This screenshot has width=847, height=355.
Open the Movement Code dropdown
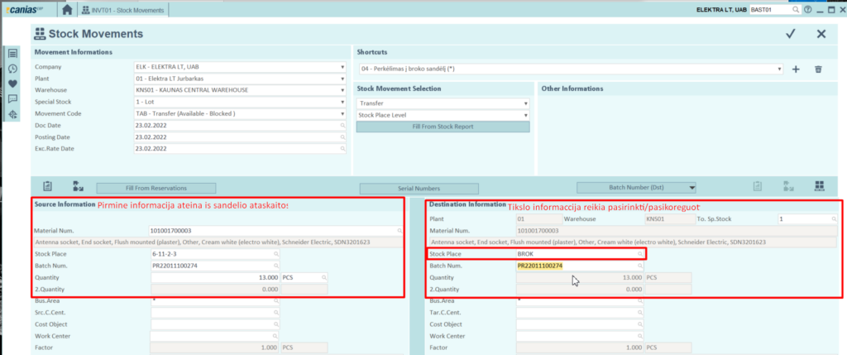[x=342, y=113]
